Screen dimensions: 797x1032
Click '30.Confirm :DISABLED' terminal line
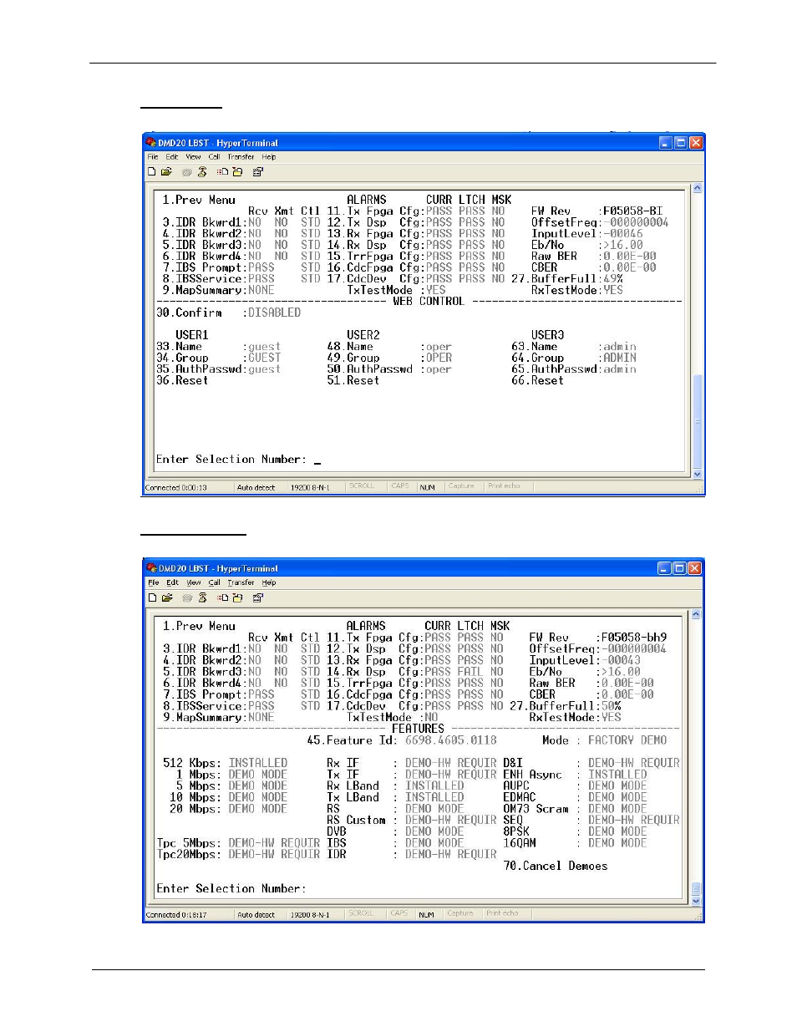(228, 313)
